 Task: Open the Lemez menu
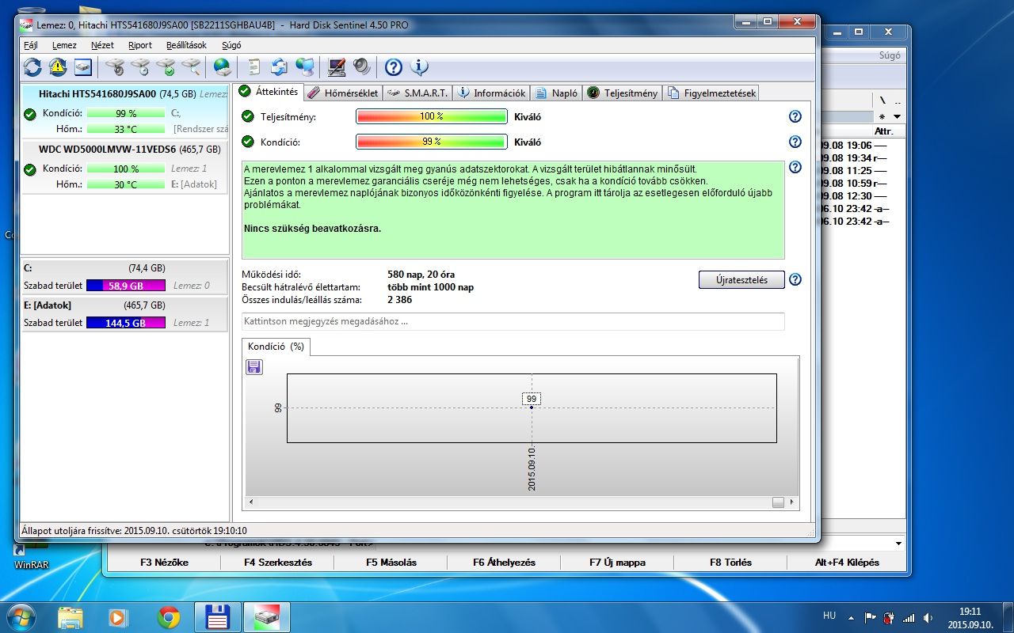[64, 45]
